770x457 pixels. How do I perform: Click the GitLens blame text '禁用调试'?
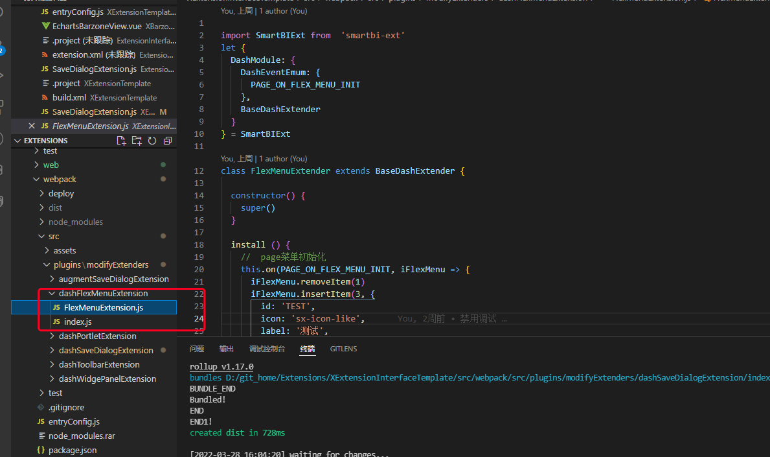pos(478,318)
